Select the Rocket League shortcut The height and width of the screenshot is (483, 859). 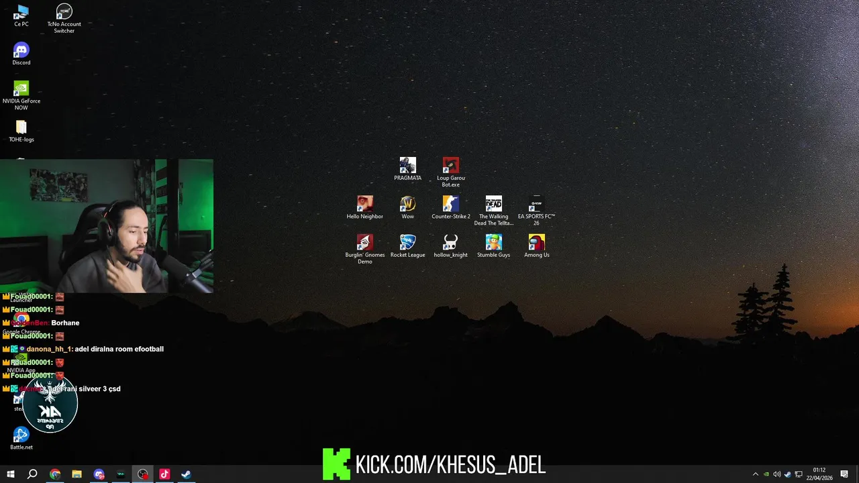(x=407, y=246)
